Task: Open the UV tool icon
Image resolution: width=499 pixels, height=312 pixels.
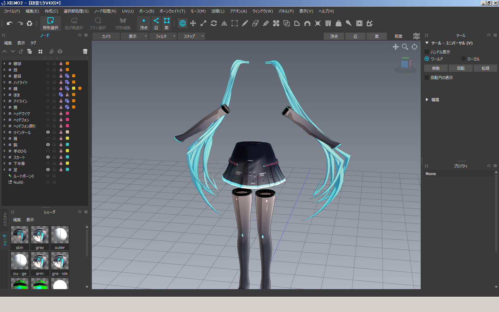Action: pyautogui.click(x=328, y=23)
